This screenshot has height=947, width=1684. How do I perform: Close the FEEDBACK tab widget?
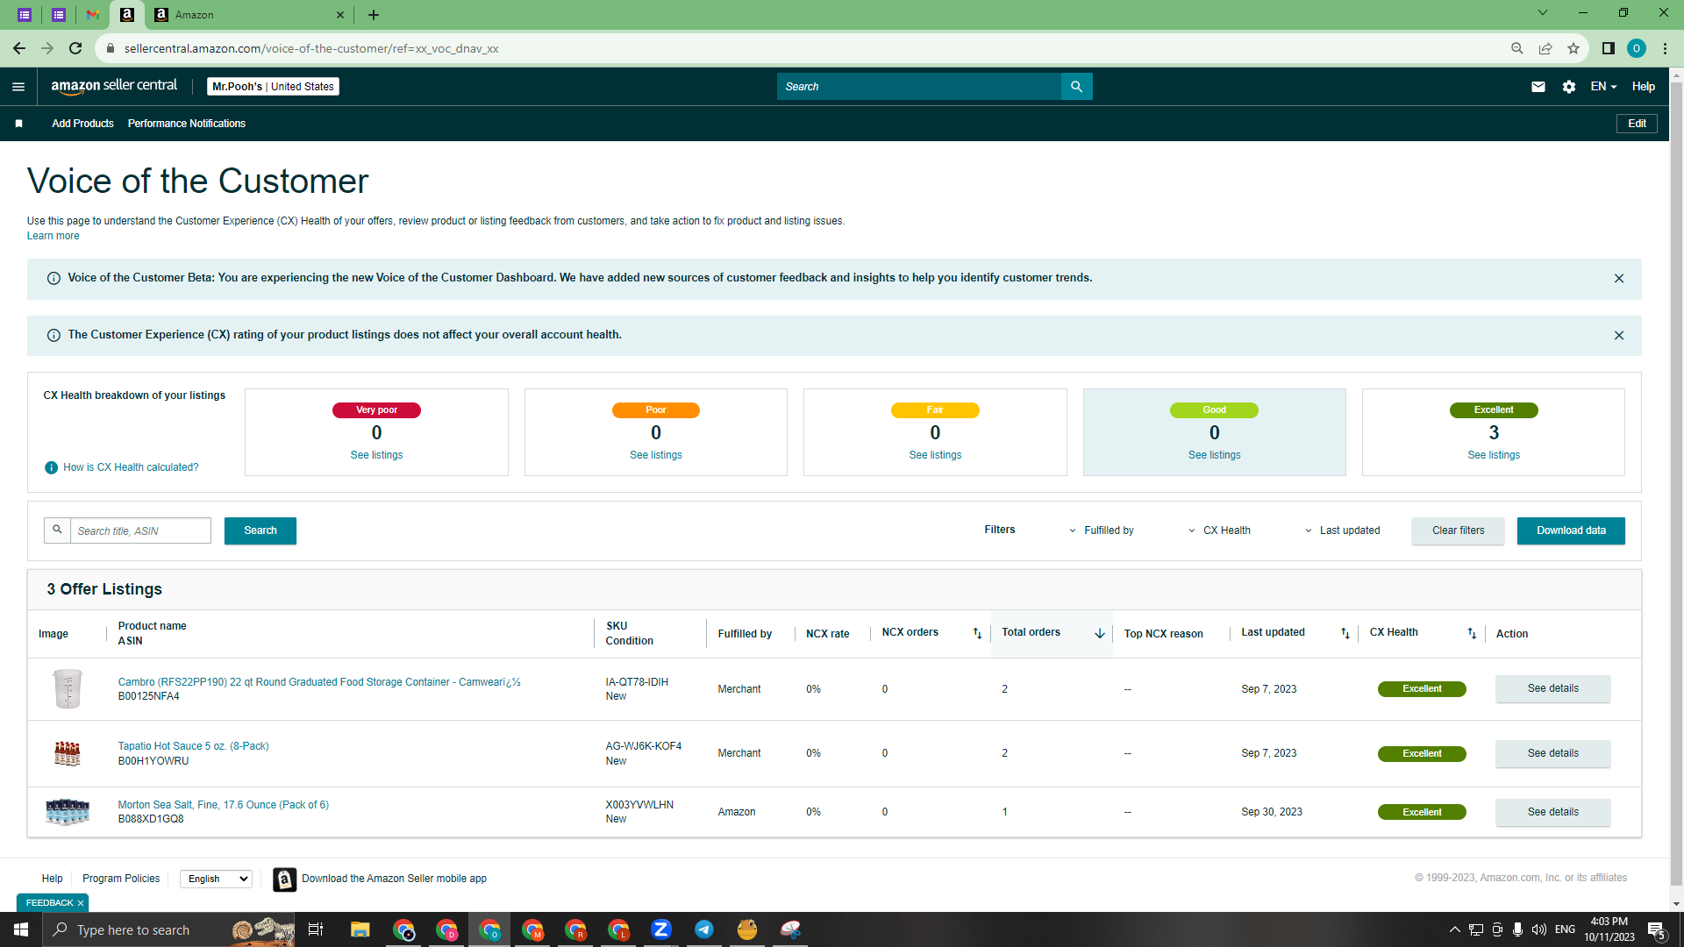[81, 903]
